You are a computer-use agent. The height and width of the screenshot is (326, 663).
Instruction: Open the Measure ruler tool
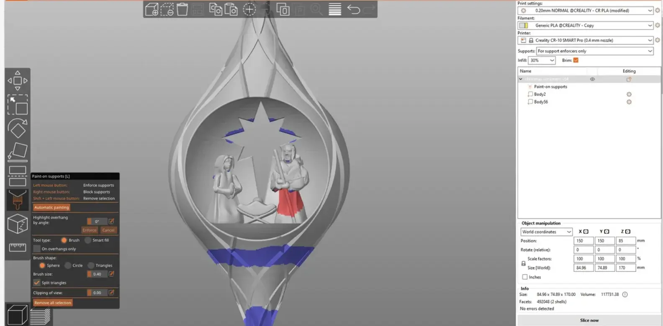(x=18, y=247)
